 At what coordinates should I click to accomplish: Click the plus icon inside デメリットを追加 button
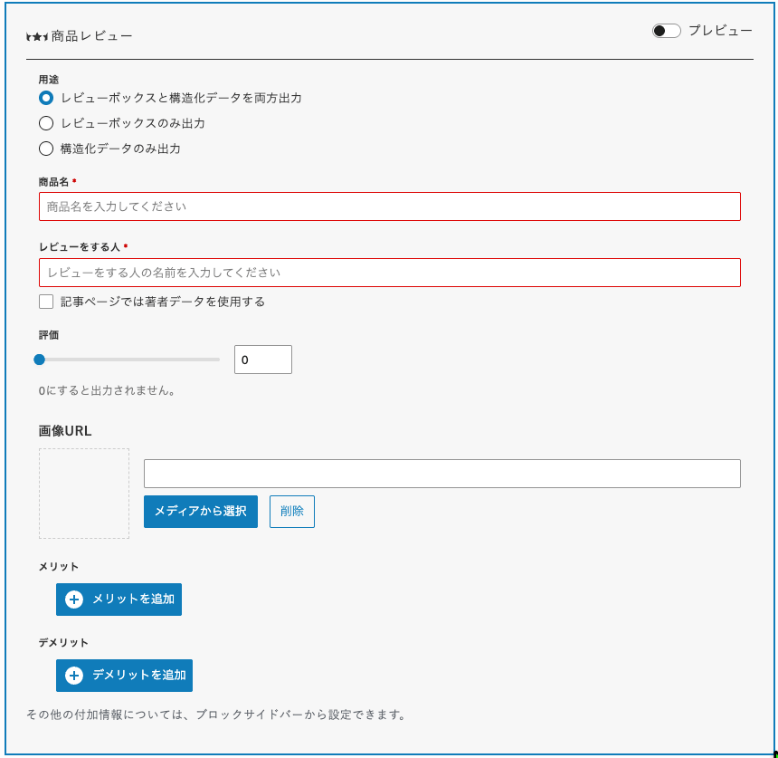[x=73, y=675]
